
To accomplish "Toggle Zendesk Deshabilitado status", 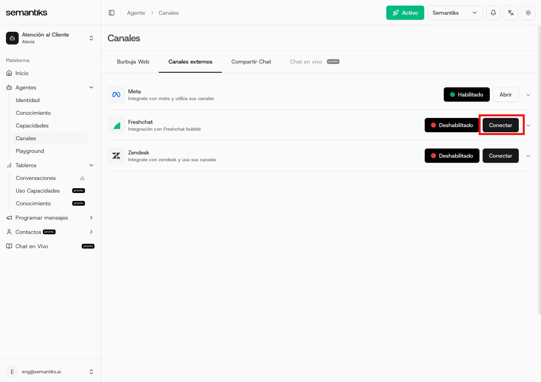I will point(452,155).
